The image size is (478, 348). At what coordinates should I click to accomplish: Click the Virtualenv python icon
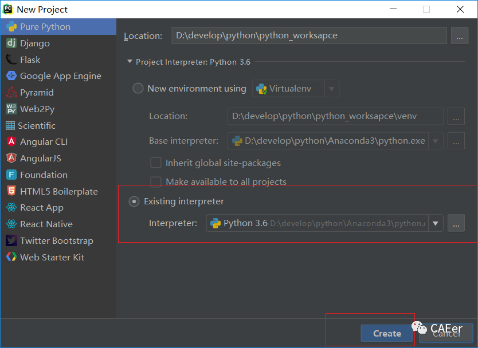261,89
